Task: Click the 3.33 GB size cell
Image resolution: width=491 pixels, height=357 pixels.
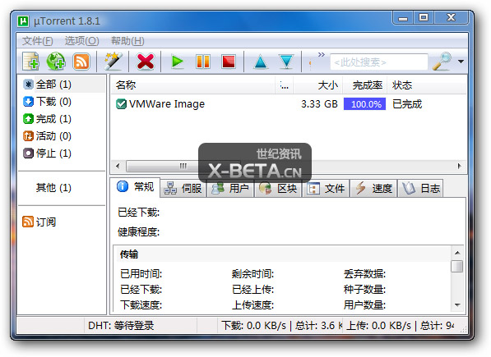Action: click(x=319, y=104)
